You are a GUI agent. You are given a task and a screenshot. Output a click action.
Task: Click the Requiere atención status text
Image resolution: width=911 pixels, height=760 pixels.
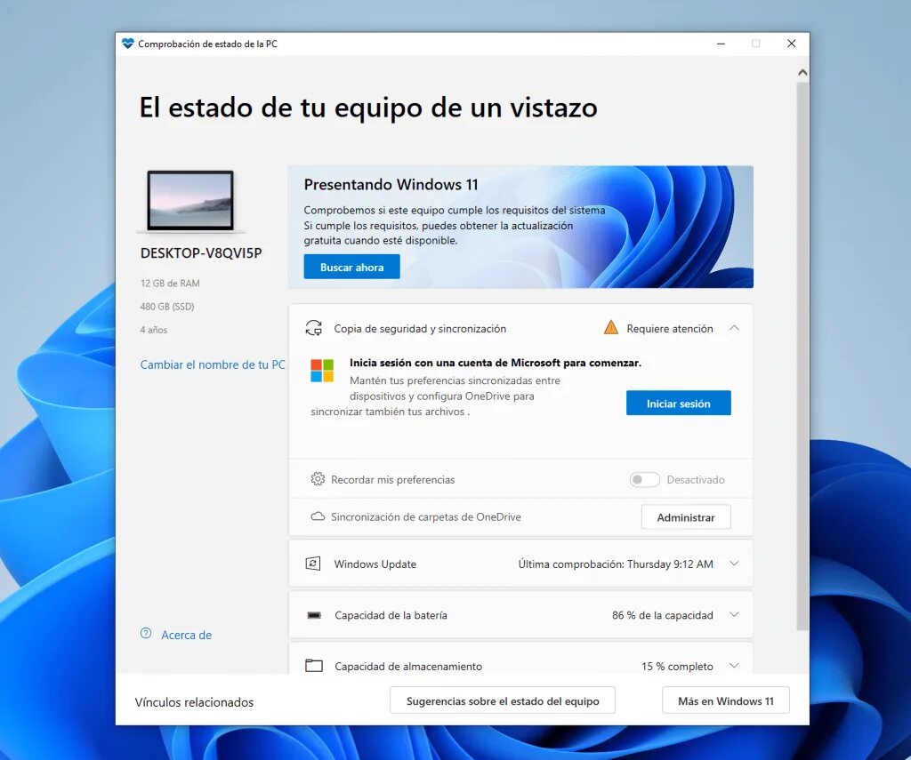point(669,329)
